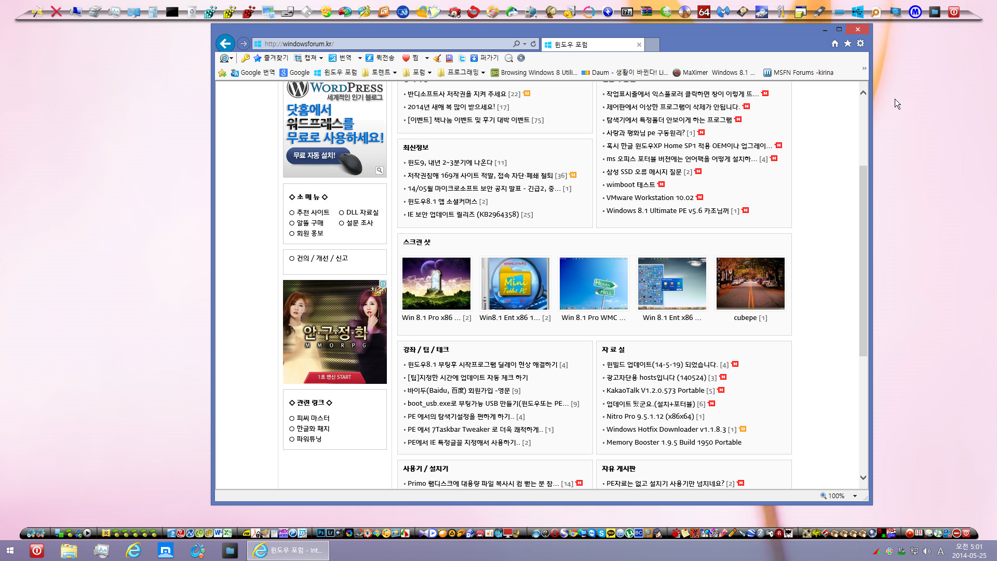
Task: Expand the address bar search dropdown arrow
Action: click(x=524, y=44)
